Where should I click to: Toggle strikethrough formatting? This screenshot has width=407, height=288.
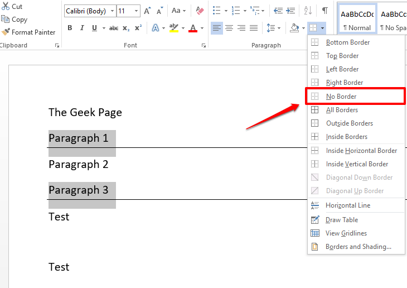pos(114,28)
